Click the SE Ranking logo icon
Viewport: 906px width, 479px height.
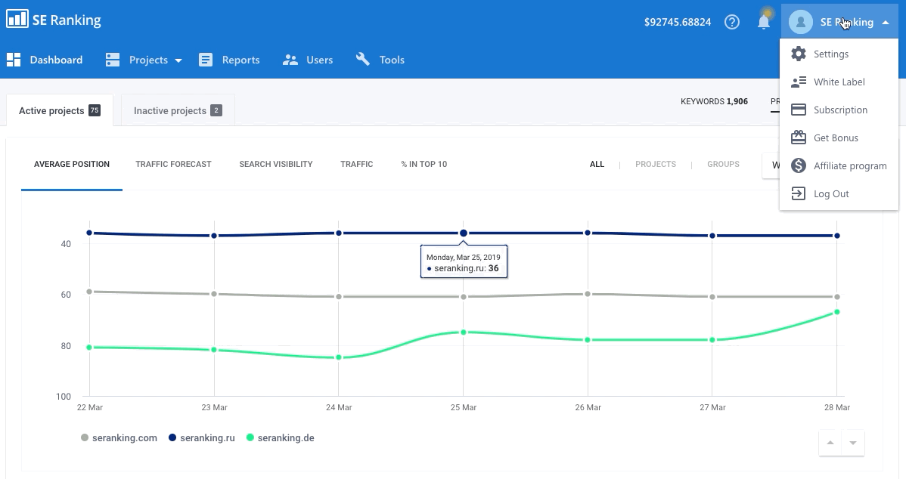pyautogui.click(x=17, y=18)
